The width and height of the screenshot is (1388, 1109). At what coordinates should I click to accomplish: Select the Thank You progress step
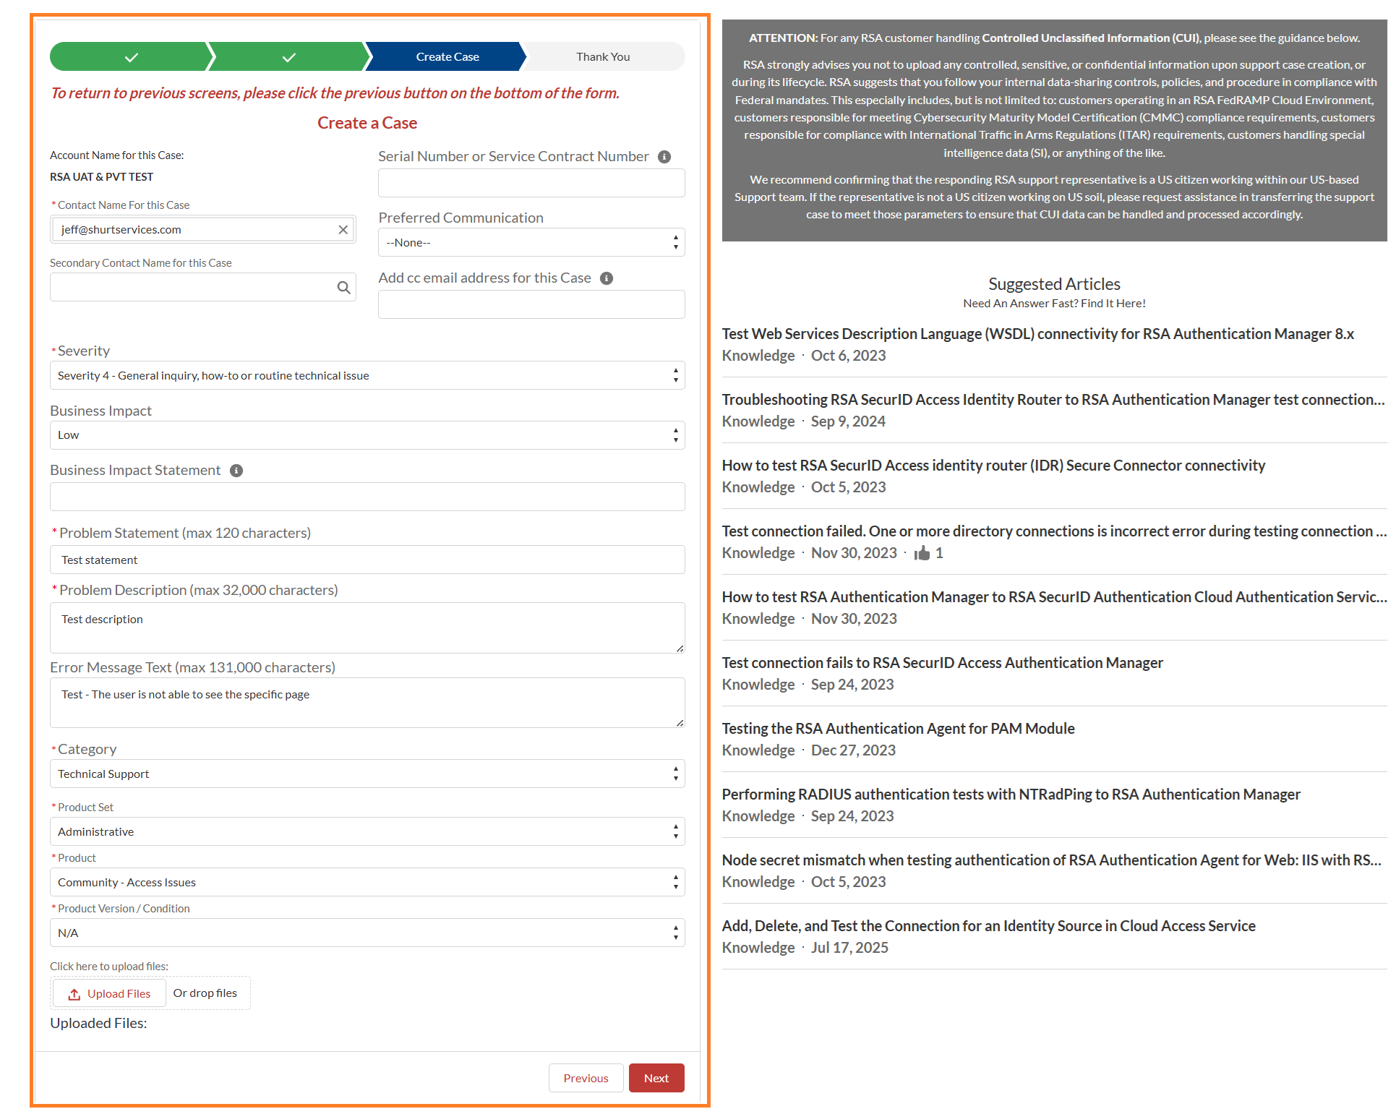tap(602, 57)
